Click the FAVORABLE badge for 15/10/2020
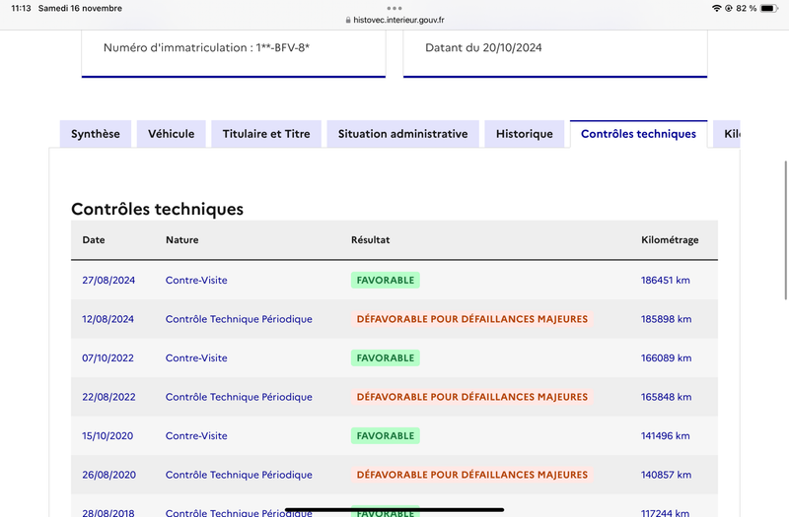789x517 pixels. 386,436
